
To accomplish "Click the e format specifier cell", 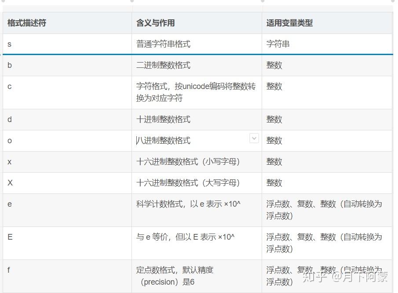I will pyautogui.click(x=8, y=204).
